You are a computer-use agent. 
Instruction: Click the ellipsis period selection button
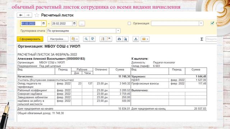click(82, 24)
